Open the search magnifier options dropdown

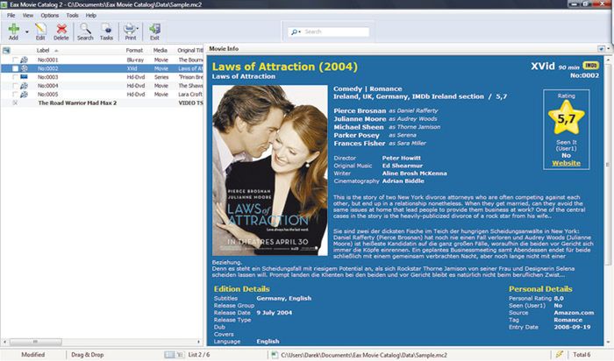296,32
